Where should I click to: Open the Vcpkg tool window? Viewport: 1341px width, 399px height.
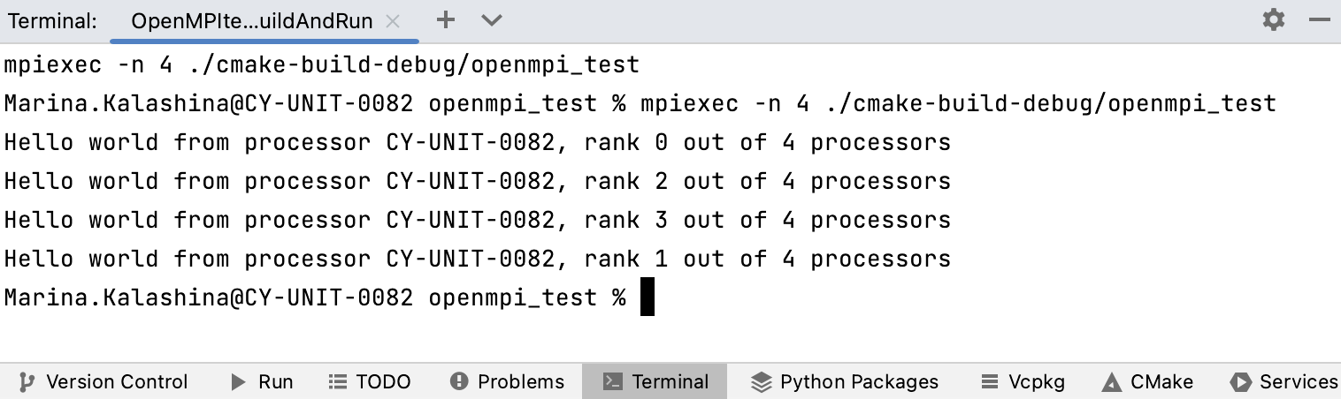point(1023,381)
